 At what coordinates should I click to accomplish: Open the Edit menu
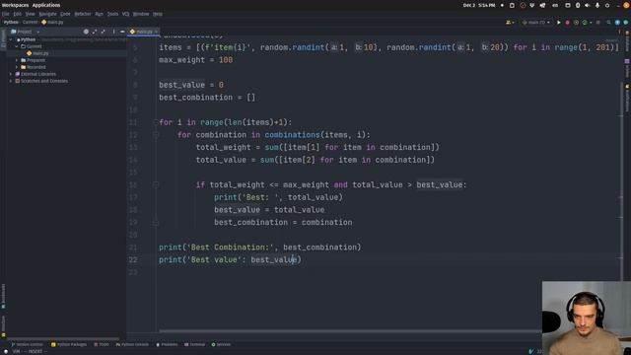(18, 14)
